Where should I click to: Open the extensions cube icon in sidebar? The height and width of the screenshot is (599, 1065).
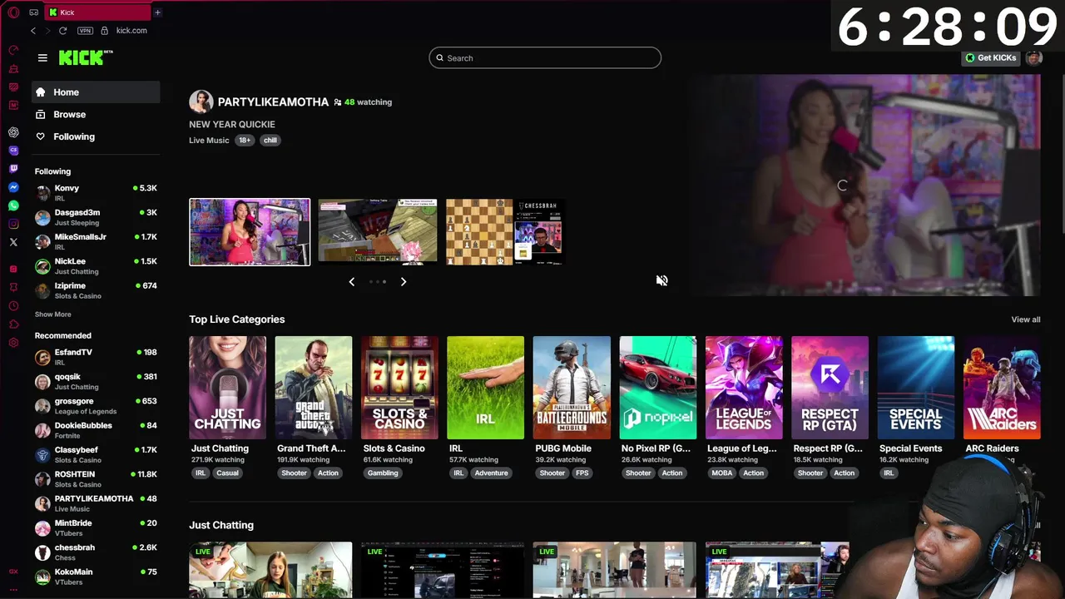pos(13,324)
